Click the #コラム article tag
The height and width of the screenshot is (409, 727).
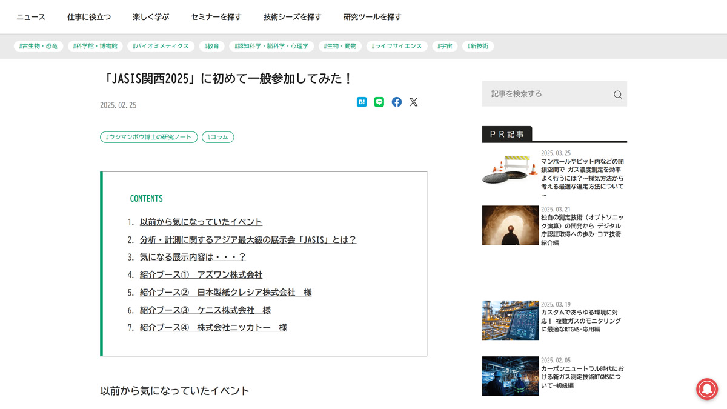[x=217, y=137]
